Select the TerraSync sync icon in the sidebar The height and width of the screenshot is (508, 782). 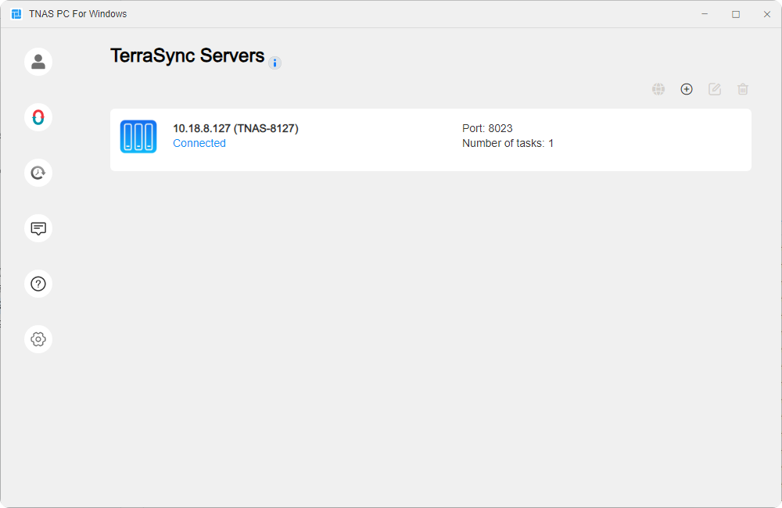click(38, 116)
